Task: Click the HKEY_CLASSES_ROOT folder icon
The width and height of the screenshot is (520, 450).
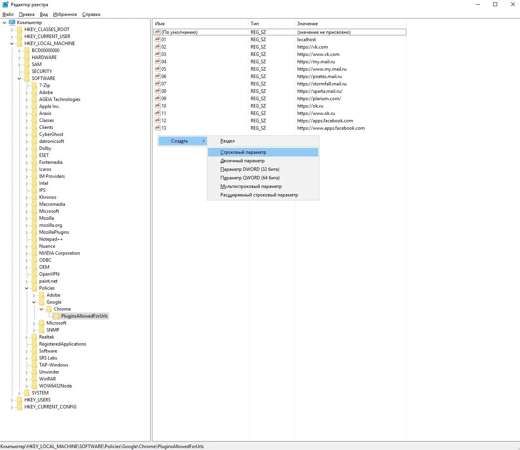Action: (x=19, y=30)
